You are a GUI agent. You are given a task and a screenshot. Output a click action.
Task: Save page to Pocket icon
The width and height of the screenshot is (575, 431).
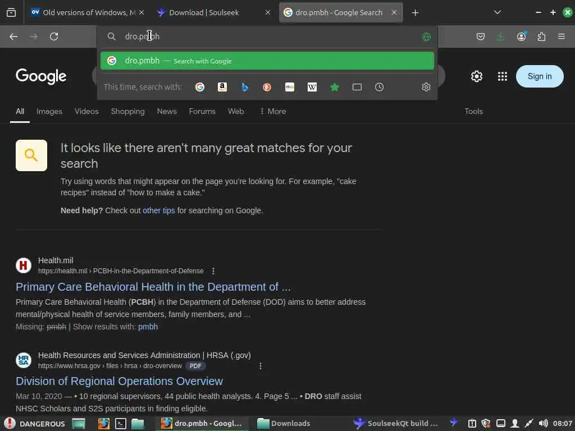[481, 36]
